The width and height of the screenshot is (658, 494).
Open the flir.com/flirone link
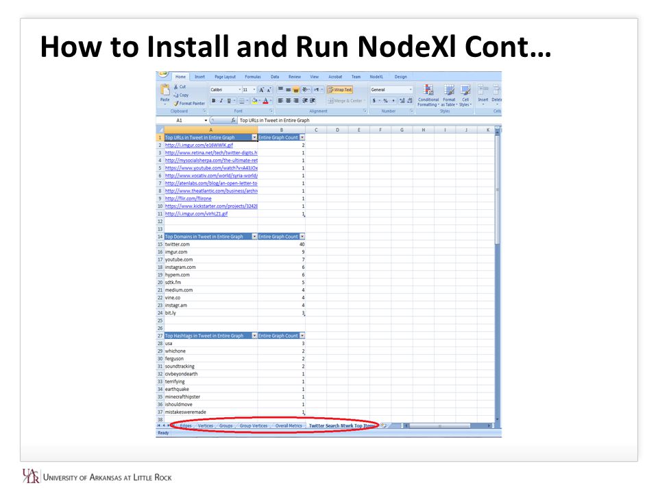[188, 198]
